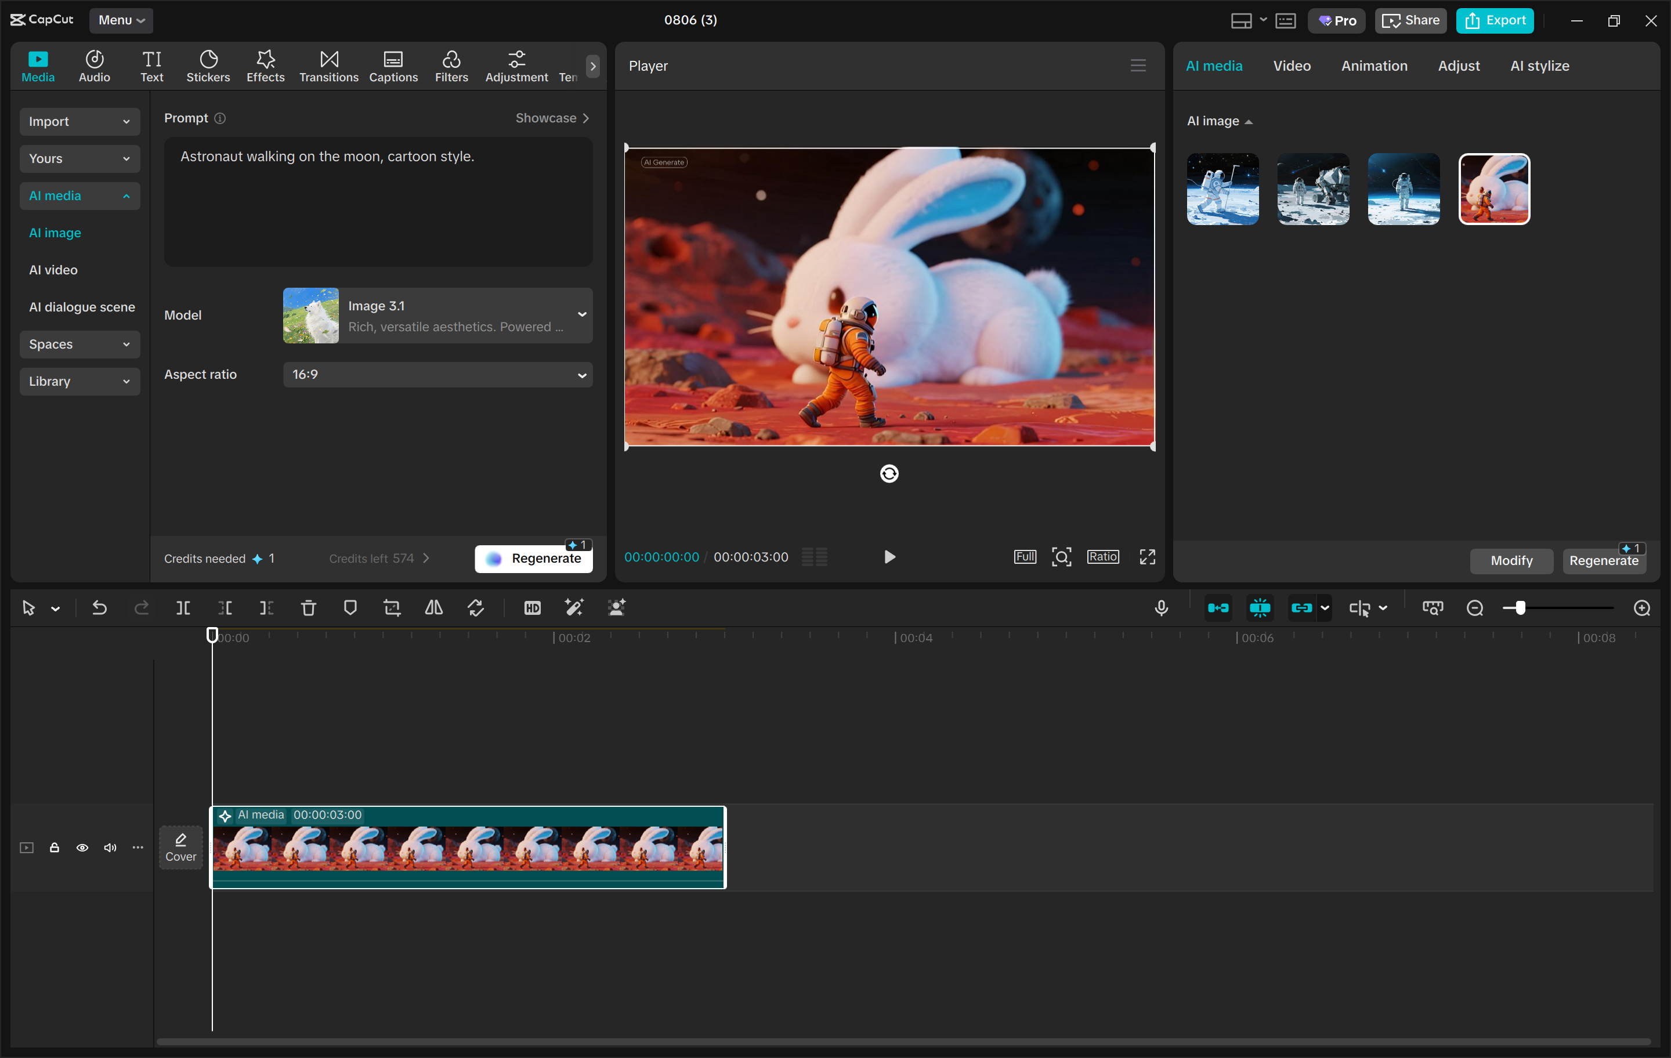
Task: Click the Crop icon in timeline toolbar
Action: click(x=392, y=608)
